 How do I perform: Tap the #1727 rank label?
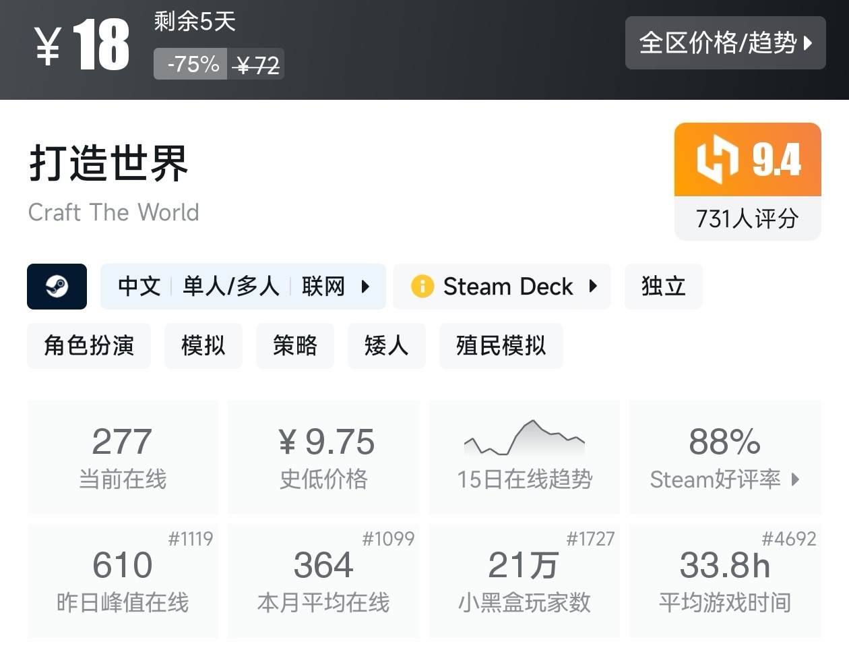(x=590, y=539)
